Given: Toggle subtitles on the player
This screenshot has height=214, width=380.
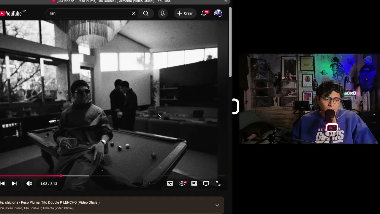Looking at the screenshot, I should click(170, 184).
